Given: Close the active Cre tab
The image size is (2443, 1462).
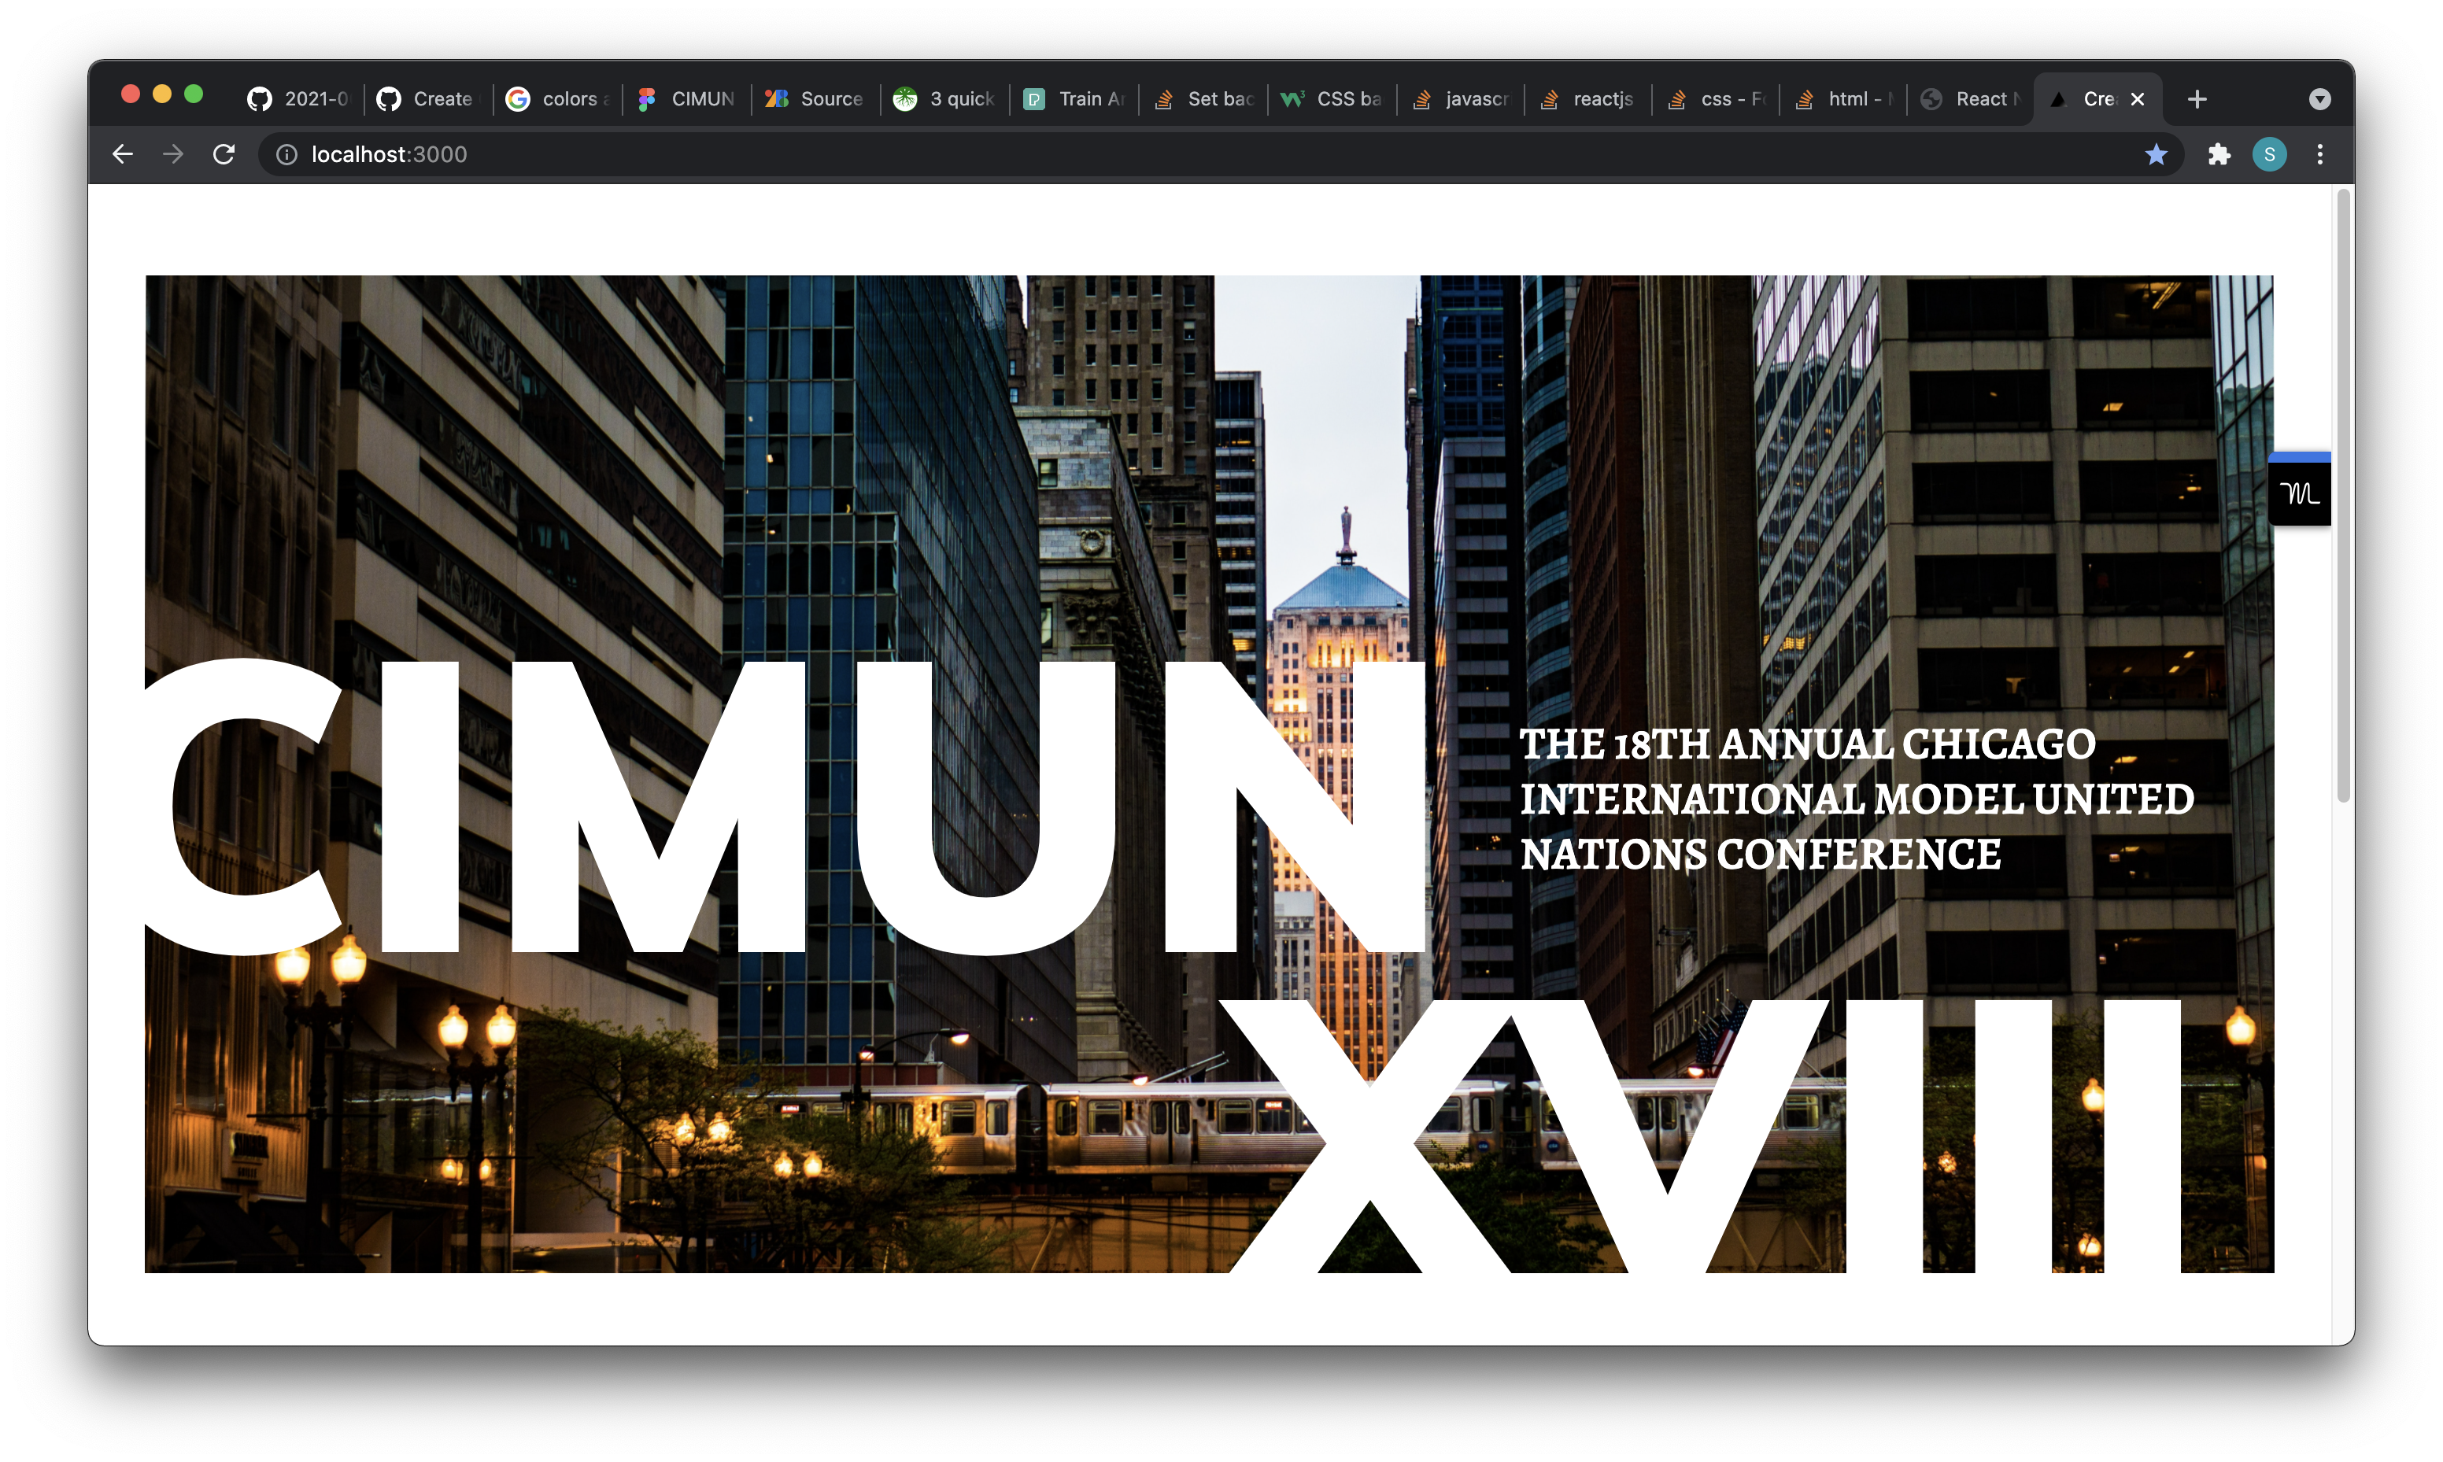Looking at the screenshot, I should (2138, 99).
